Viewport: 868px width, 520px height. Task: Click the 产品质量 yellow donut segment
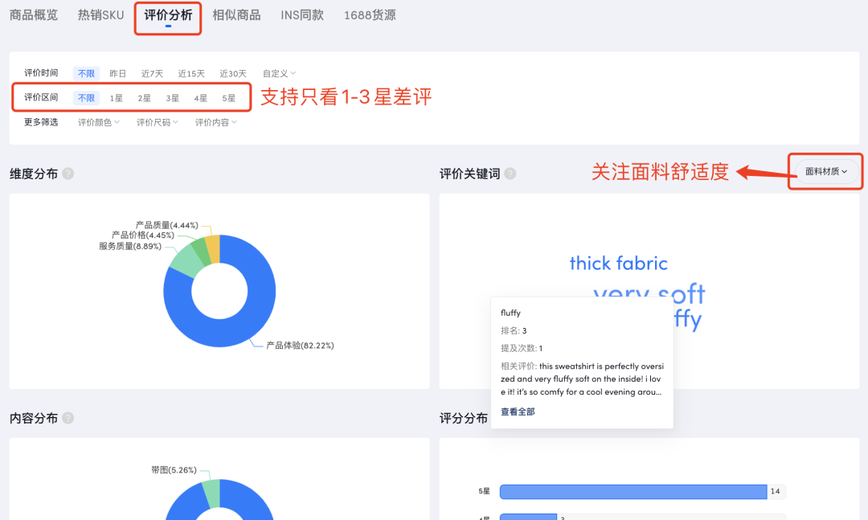213,248
